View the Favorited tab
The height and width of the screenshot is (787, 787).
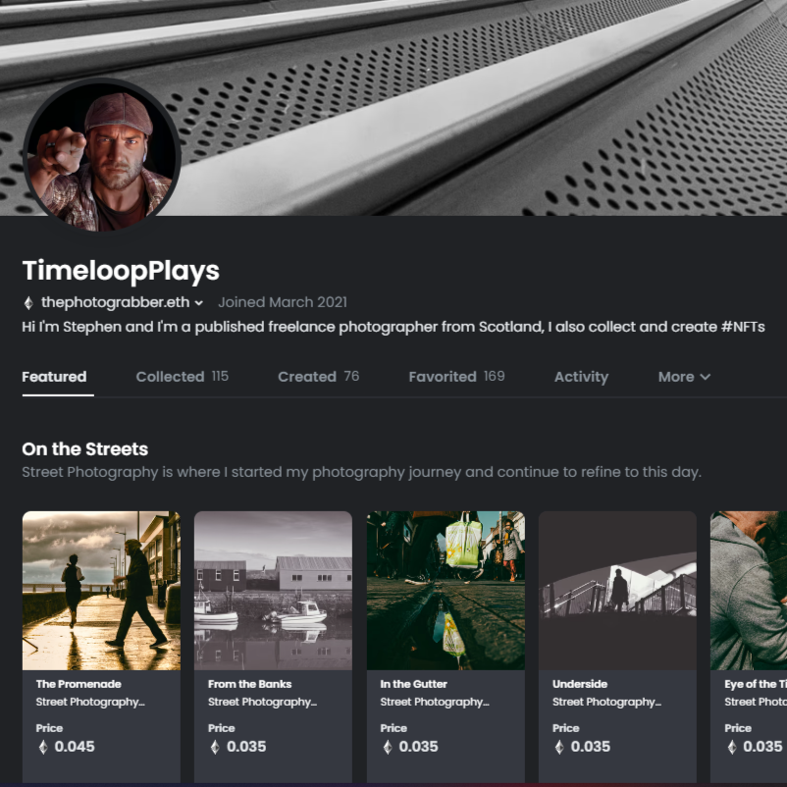click(456, 377)
